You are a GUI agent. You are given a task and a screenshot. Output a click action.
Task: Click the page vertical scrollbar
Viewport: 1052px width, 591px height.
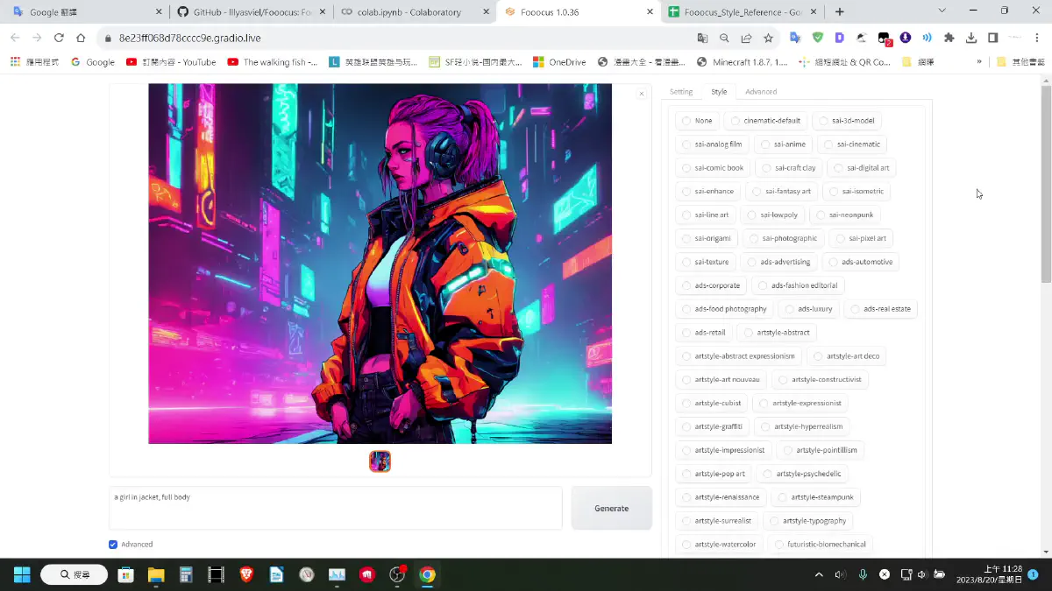click(1046, 184)
